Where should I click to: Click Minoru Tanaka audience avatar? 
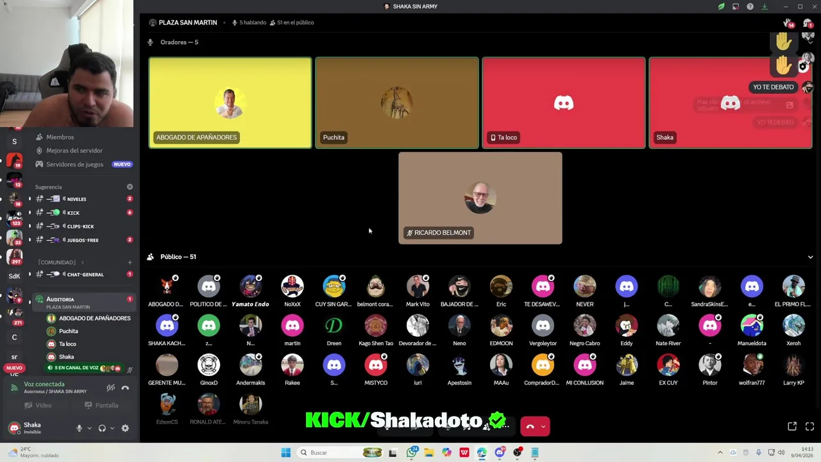pos(250,404)
